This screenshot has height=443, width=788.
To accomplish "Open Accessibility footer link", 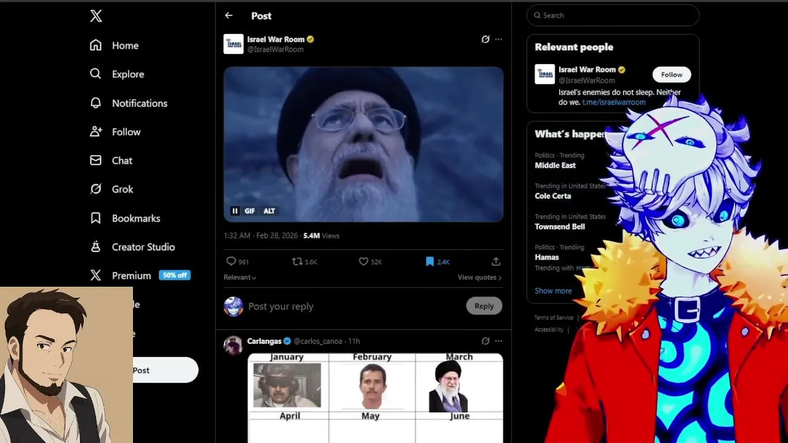I will (x=549, y=330).
